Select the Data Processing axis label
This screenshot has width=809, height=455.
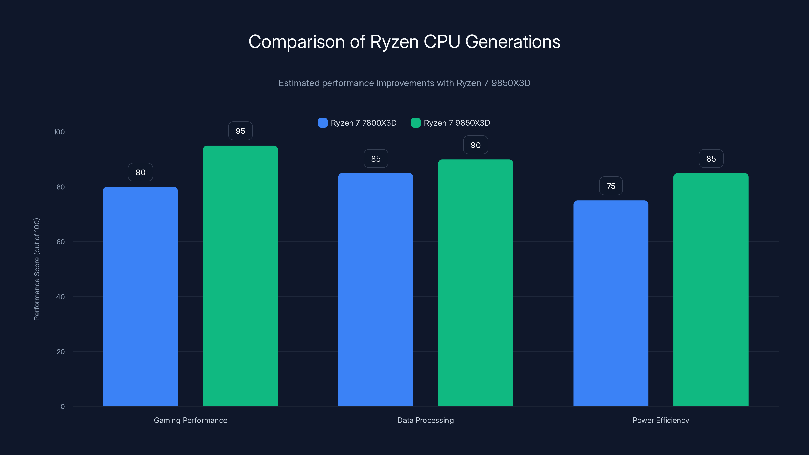(x=425, y=420)
